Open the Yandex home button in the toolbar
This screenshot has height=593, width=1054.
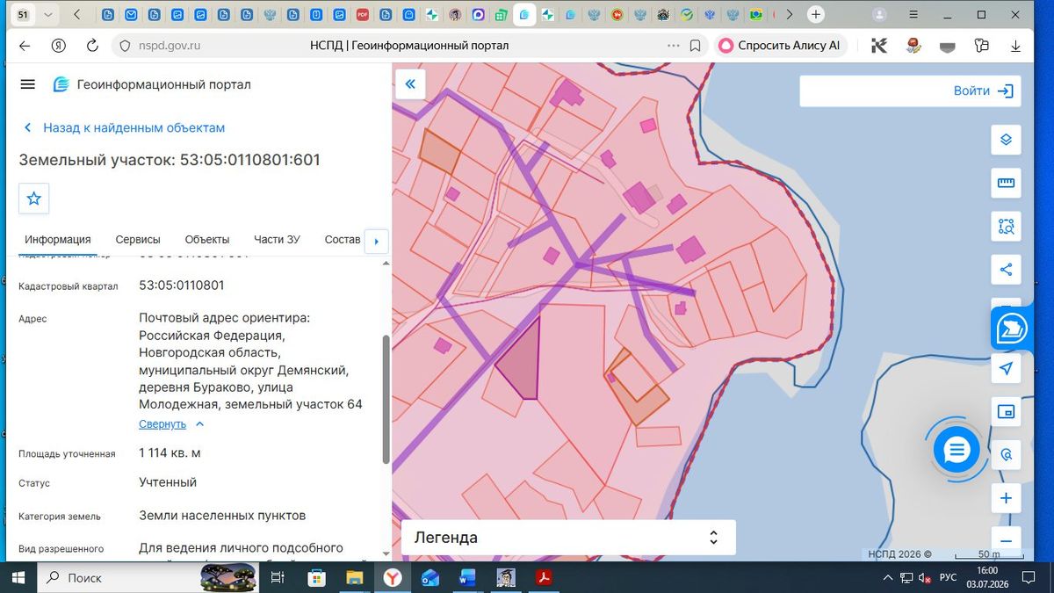59,46
